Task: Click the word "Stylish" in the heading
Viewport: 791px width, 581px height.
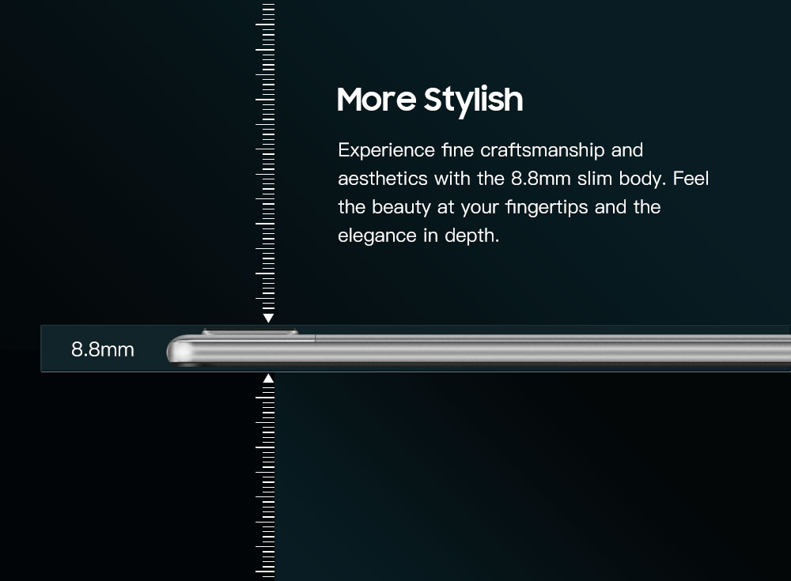Action: pos(473,100)
